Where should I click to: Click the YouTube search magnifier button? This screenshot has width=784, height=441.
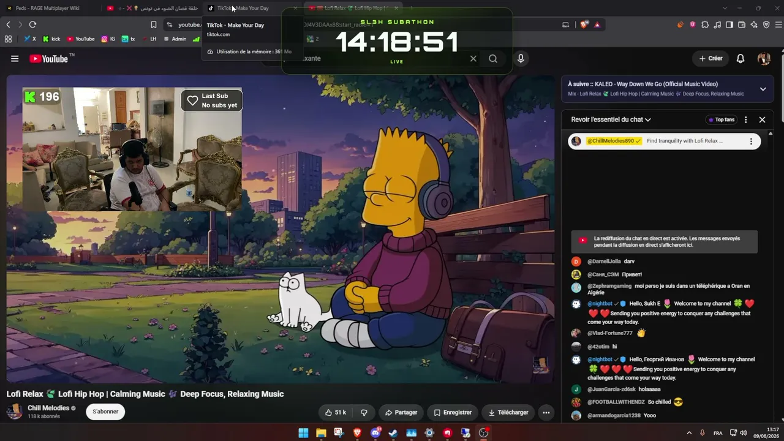click(493, 59)
